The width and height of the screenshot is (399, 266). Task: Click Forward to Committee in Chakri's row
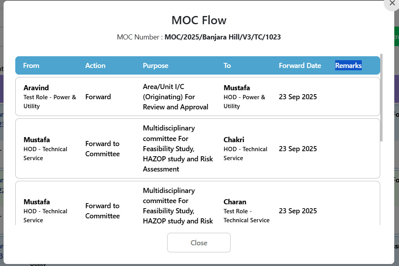click(x=103, y=149)
